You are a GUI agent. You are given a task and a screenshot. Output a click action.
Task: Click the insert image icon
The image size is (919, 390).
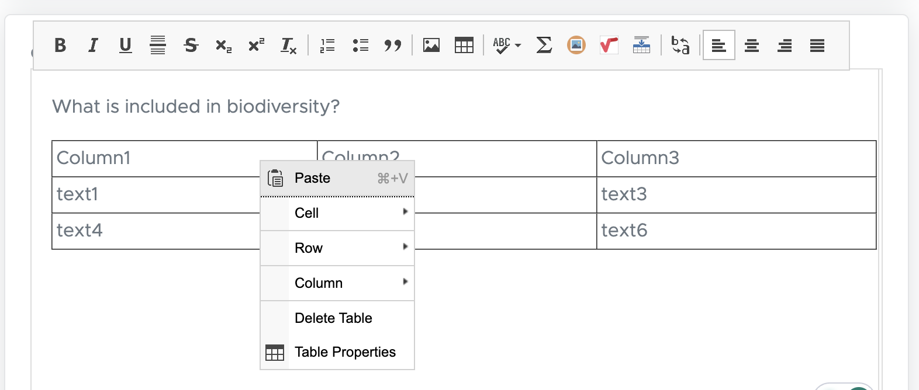click(x=431, y=45)
